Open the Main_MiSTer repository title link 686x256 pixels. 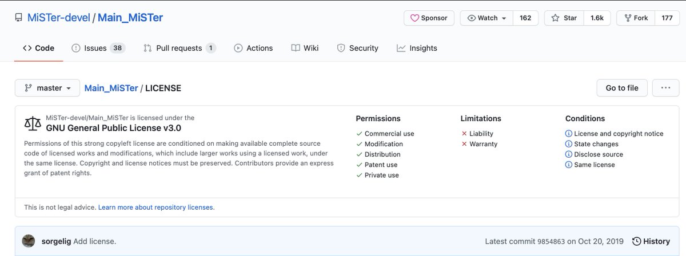pos(130,18)
